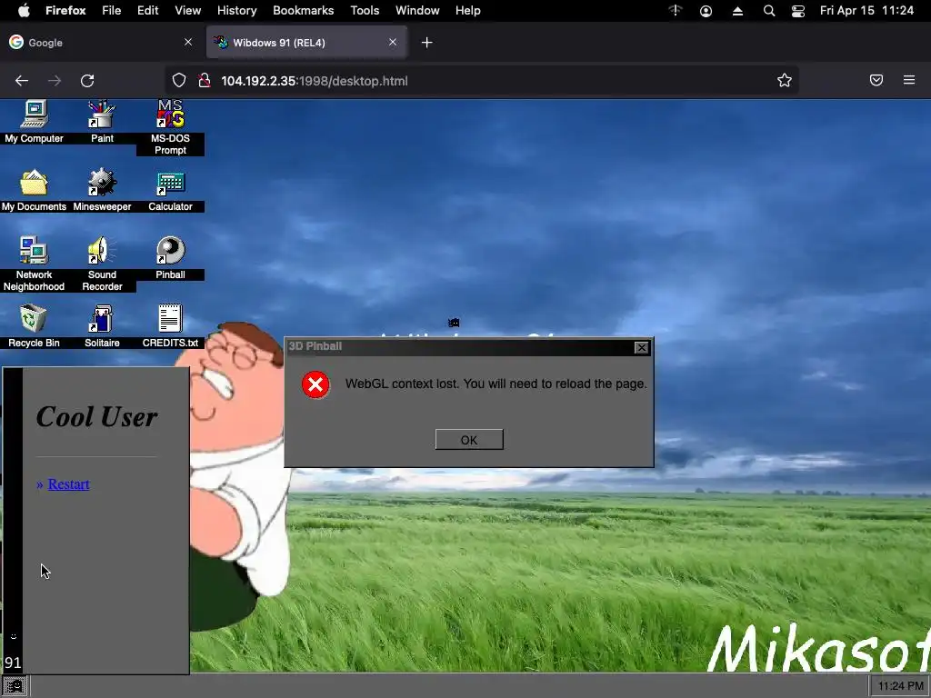931x698 pixels.
Task: Go back with Firefox back arrow
Action: (x=22, y=81)
